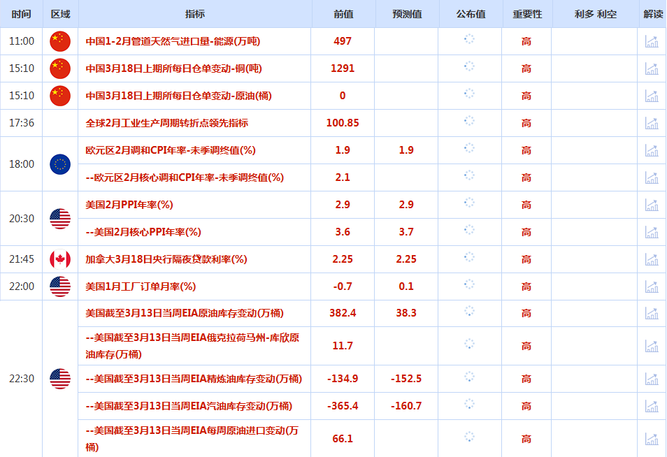The width and height of the screenshot is (667, 457).
Task: Click China flag in 原油 warehouse row
Action: tap(60, 96)
